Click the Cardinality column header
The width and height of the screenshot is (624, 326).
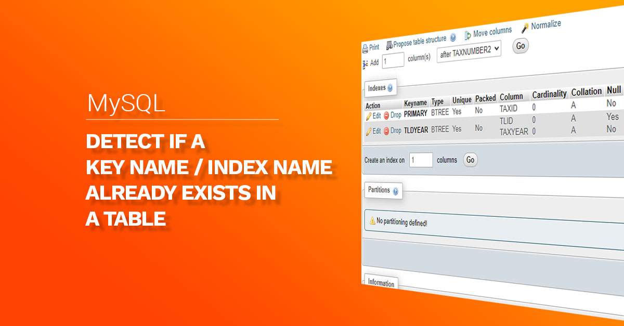point(549,94)
